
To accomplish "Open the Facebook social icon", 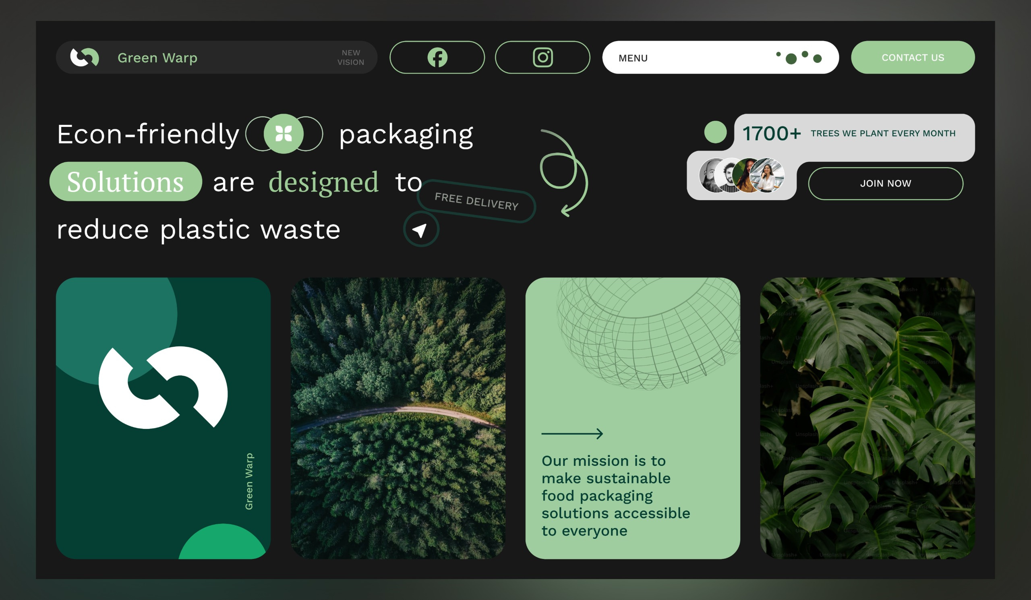I will coord(437,57).
